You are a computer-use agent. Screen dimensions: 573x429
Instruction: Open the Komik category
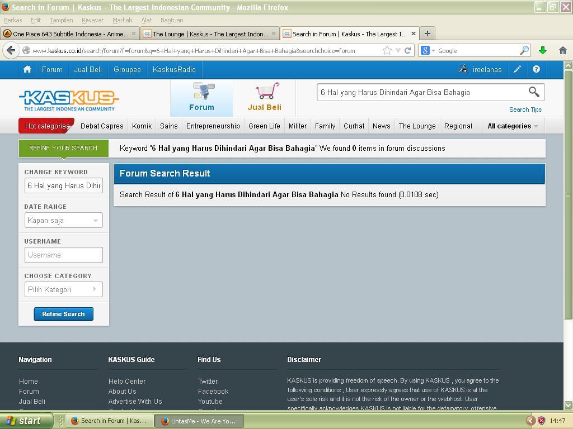pos(142,126)
